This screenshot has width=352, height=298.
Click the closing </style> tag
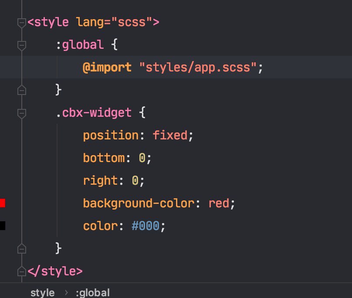coord(55,271)
